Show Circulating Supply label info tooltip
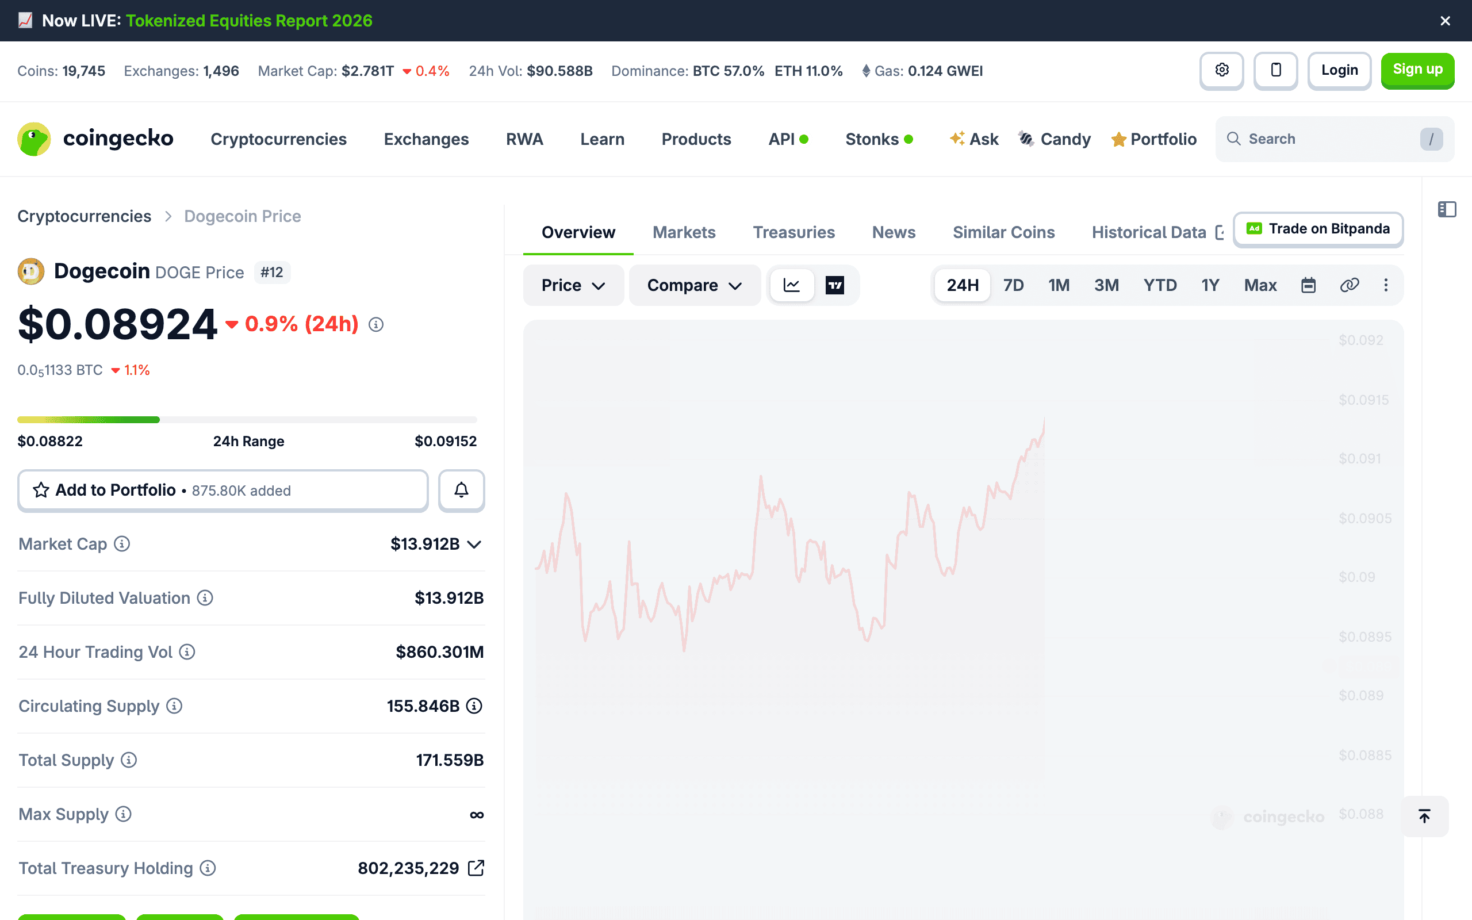This screenshot has height=920, width=1472. pyautogui.click(x=175, y=706)
